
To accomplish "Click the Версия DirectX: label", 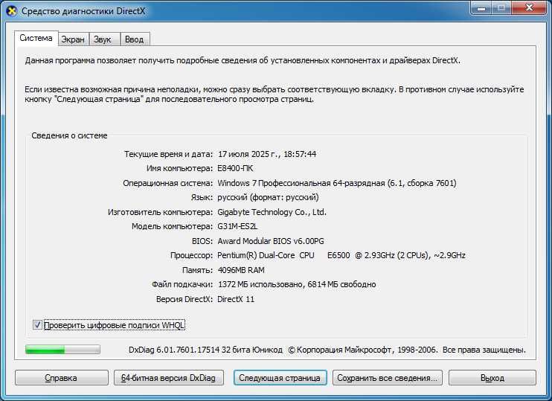I will (184, 299).
